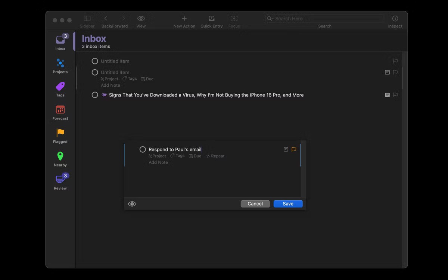The width and height of the screenshot is (448, 280).
Task: Set Due date on second Untitled Item
Action: pyautogui.click(x=147, y=79)
